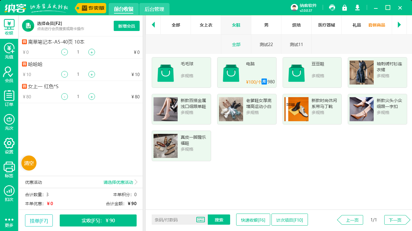Open the 扣次 sidebar icon
The image size is (412, 231).
[x=9, y=193]
